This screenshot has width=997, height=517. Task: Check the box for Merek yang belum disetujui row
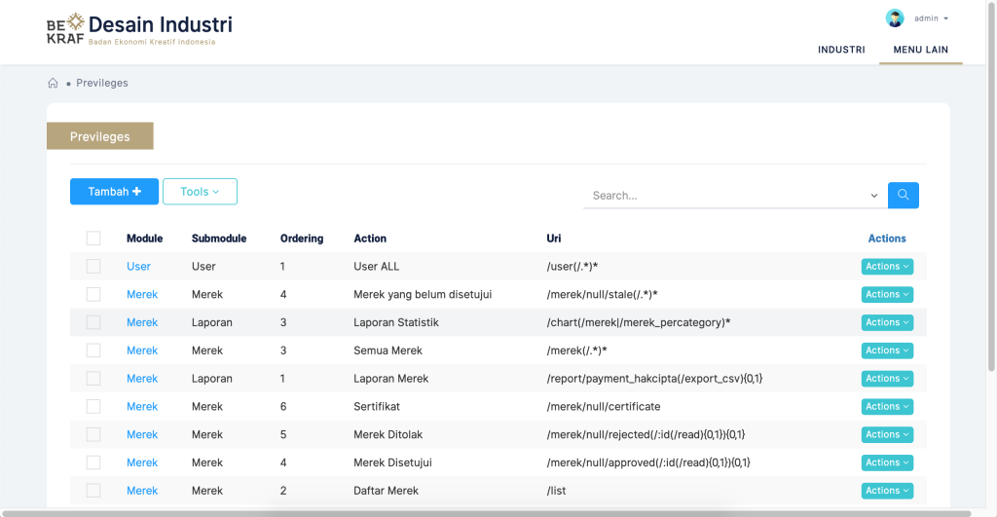pos(93,294)
